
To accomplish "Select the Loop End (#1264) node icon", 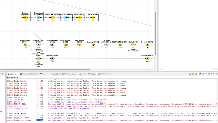I will 66,18.
